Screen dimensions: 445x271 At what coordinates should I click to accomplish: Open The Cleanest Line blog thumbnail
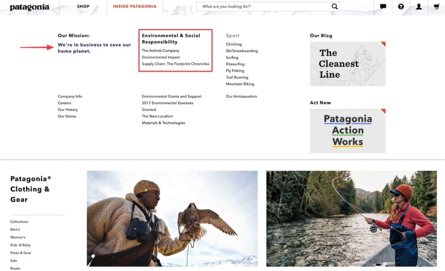click(x=347, y=64)
